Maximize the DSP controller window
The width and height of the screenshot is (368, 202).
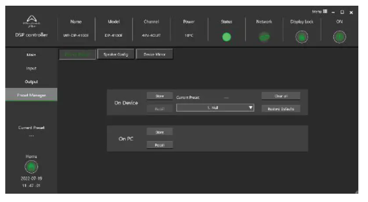pyautogui.click(x=342, y=12)
